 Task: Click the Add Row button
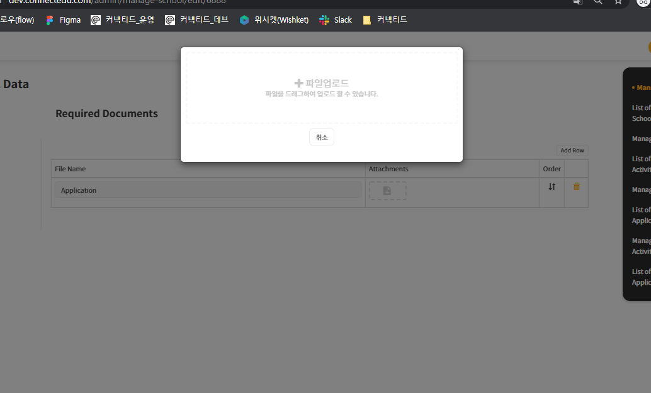click(x=572, y=151)
